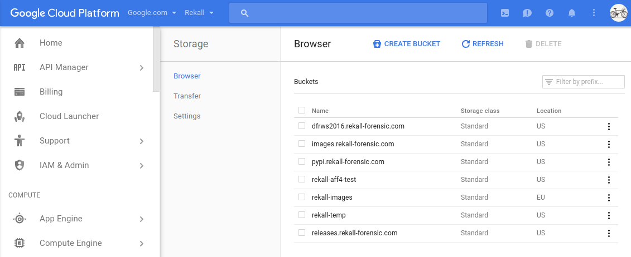Viewport: 631px width, 257px height.
Task: Click into the top search bar
Action: coord(358,13)
